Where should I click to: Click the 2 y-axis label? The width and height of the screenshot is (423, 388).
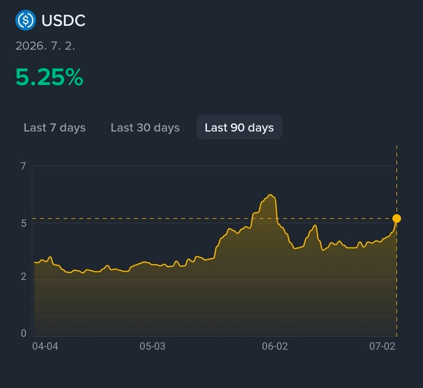[24, 277]
